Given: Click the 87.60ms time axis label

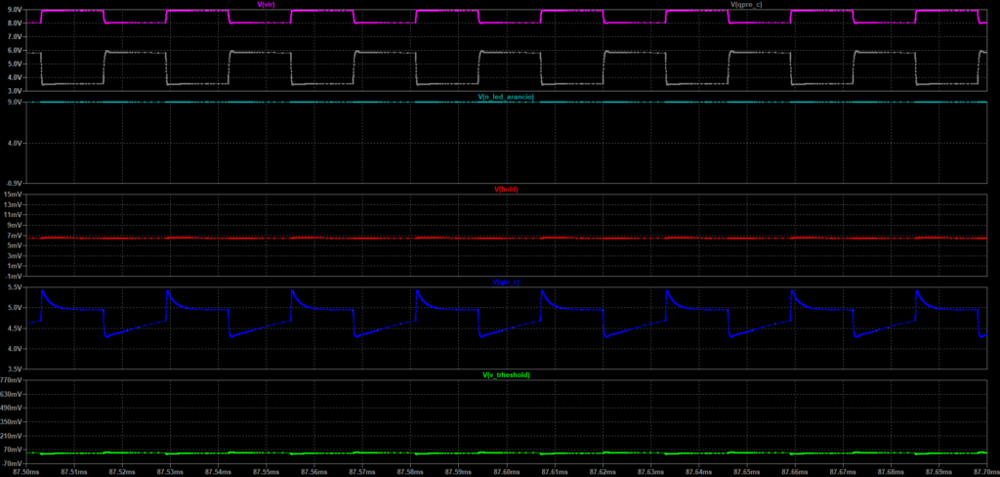Looking at the screenshot, I should coord(507,472).
